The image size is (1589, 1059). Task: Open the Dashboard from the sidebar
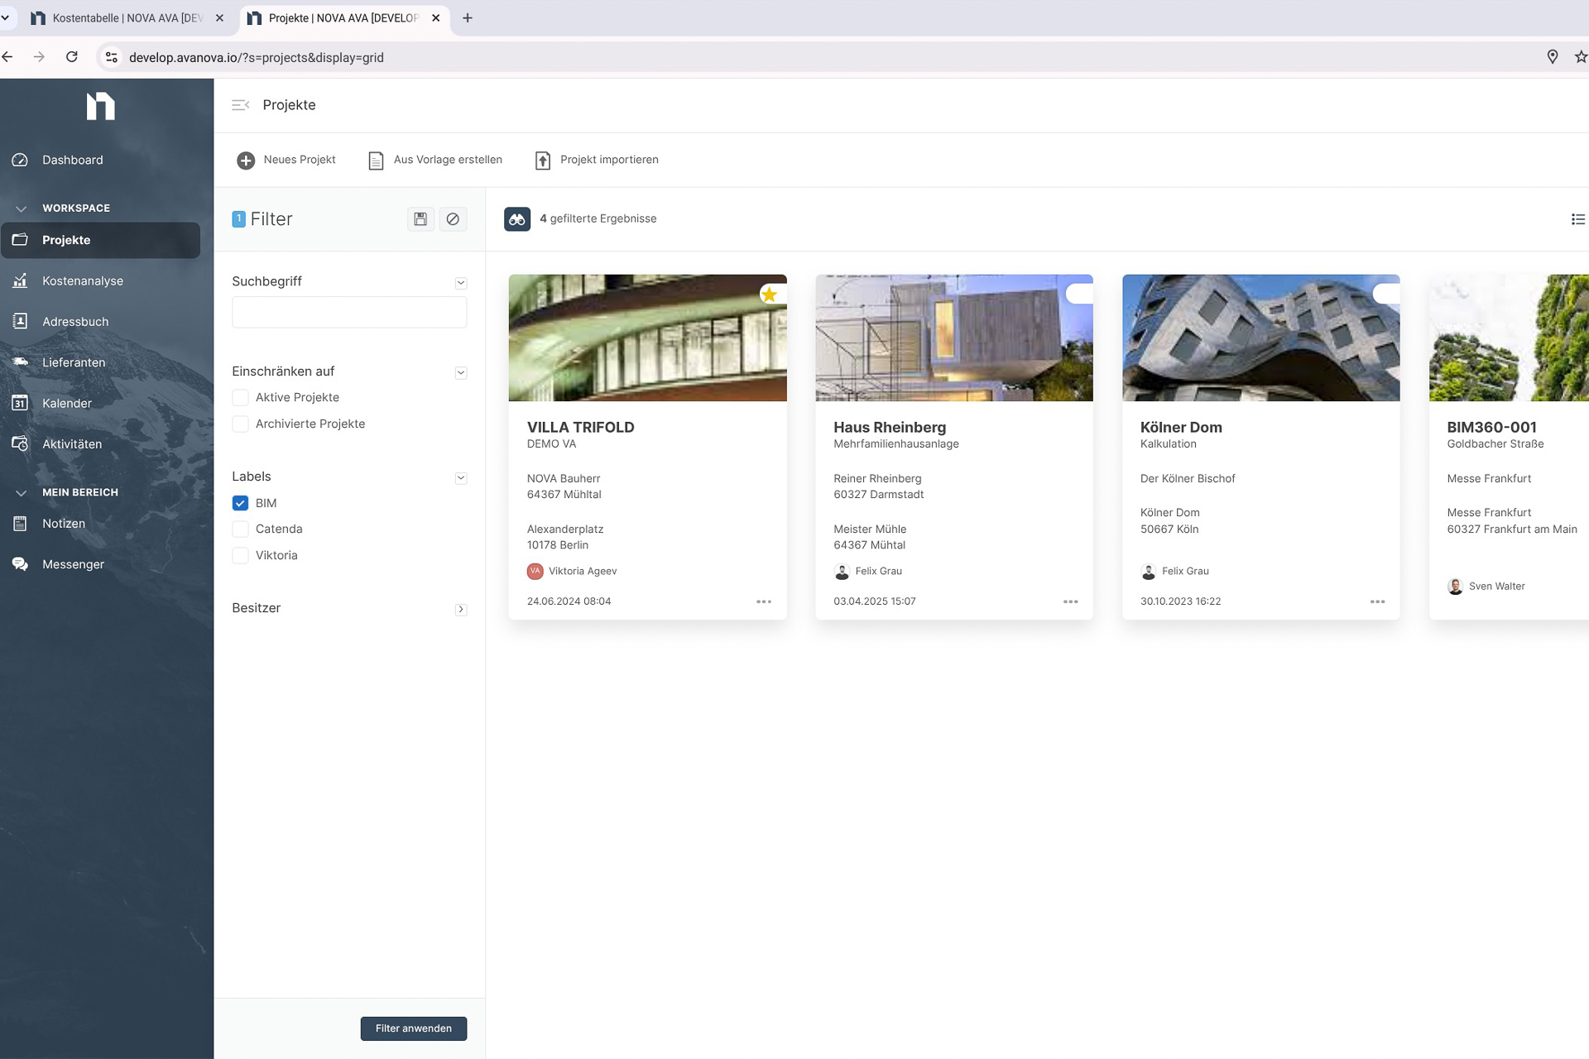click(72, 160)
